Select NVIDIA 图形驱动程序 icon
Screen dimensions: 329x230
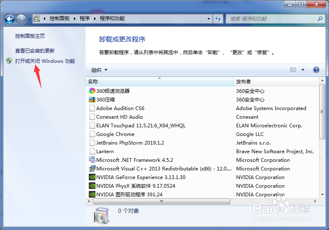(92, 195)
